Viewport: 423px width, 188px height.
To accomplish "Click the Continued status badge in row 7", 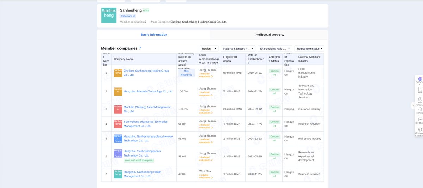I will point(274,174).
